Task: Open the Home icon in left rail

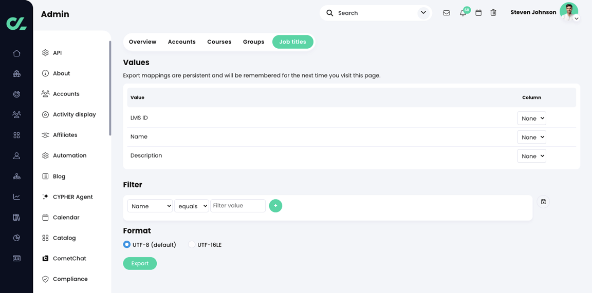Action: click(16, 53)
